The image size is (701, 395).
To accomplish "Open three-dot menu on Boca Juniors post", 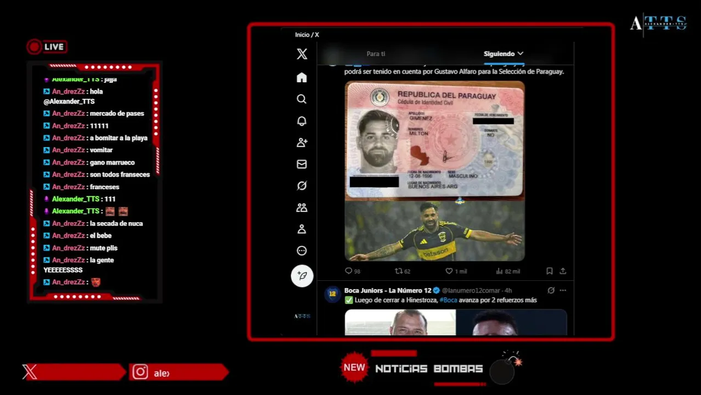I will 563,290.
